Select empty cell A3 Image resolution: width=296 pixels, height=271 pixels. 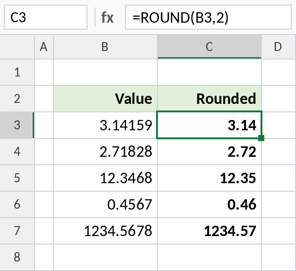44,125
